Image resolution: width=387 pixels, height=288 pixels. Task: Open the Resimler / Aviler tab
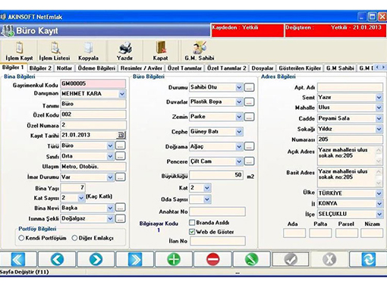tap(141, 68)
